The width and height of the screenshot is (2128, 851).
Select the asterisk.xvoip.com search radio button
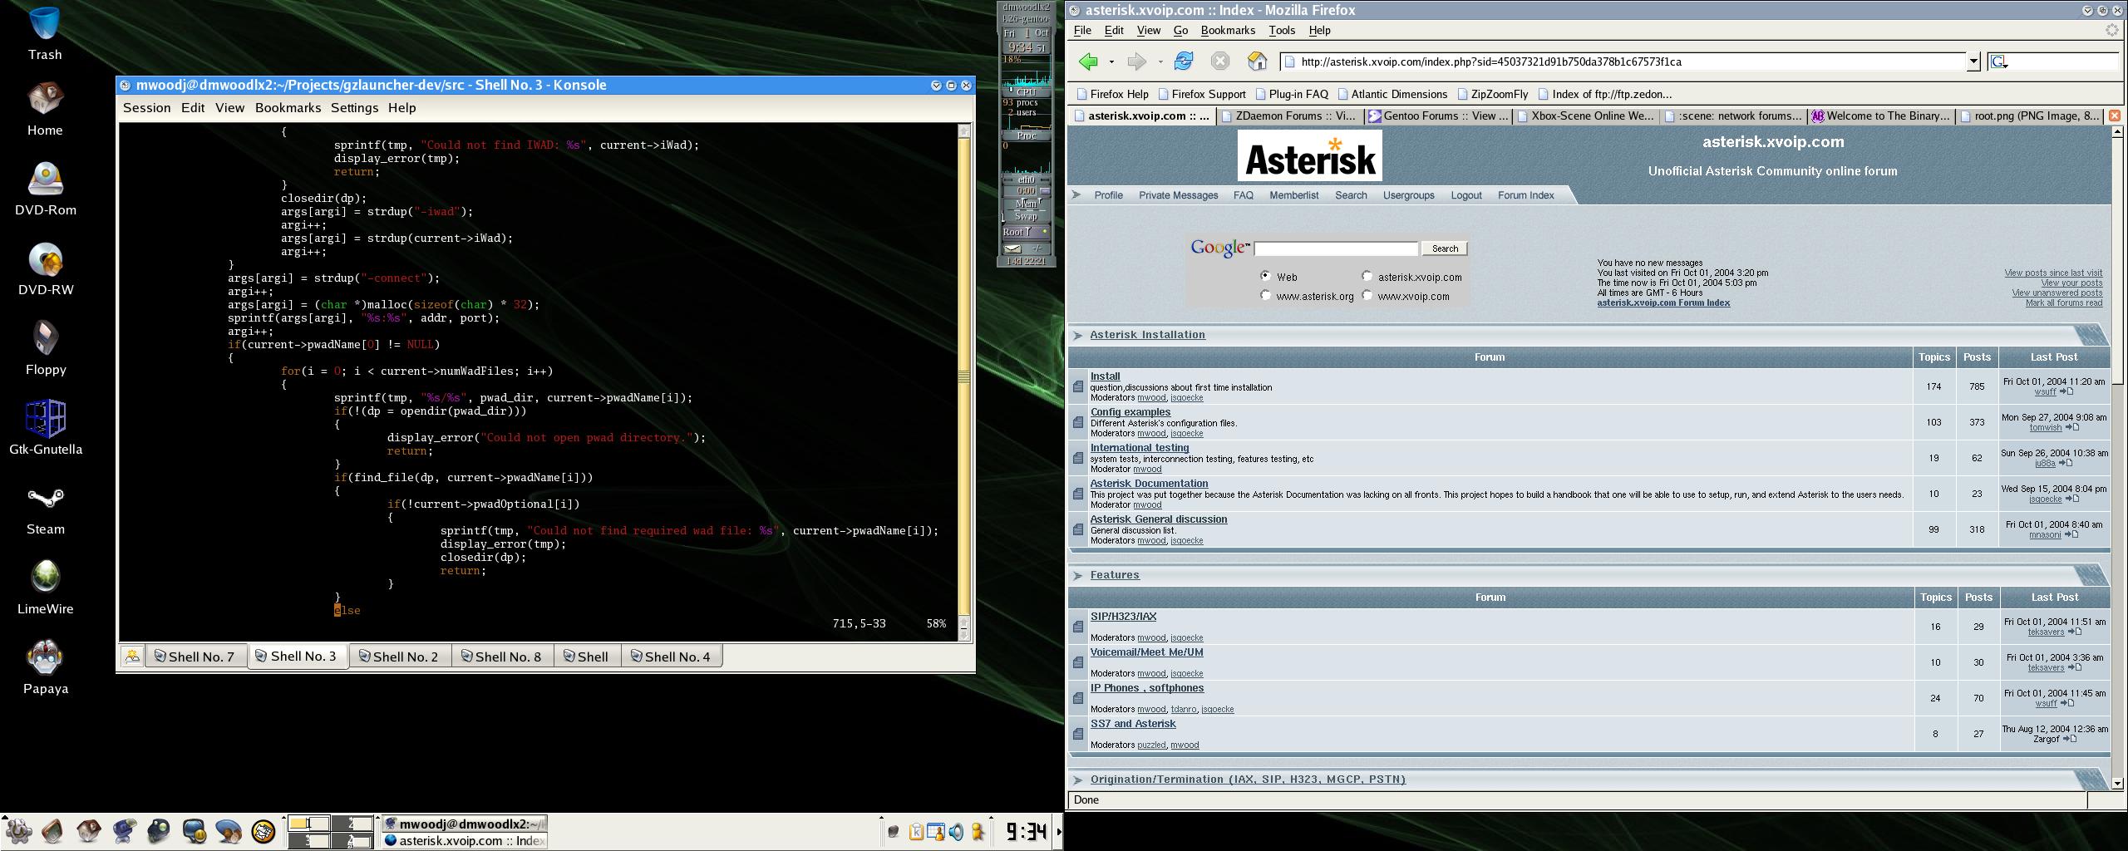tap(1367, 276)
